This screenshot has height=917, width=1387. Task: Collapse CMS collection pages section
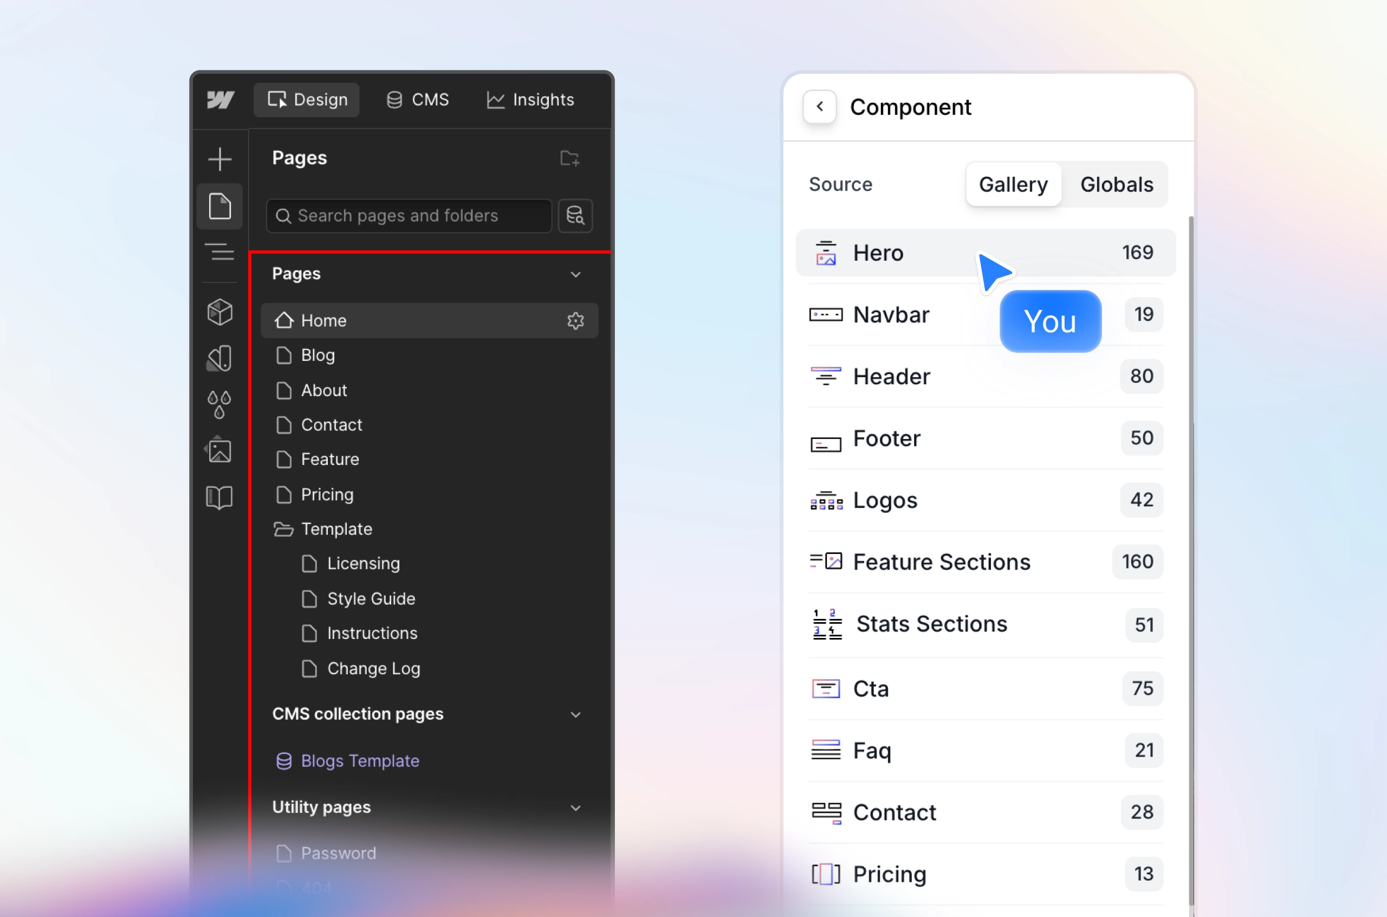point(575,715)
